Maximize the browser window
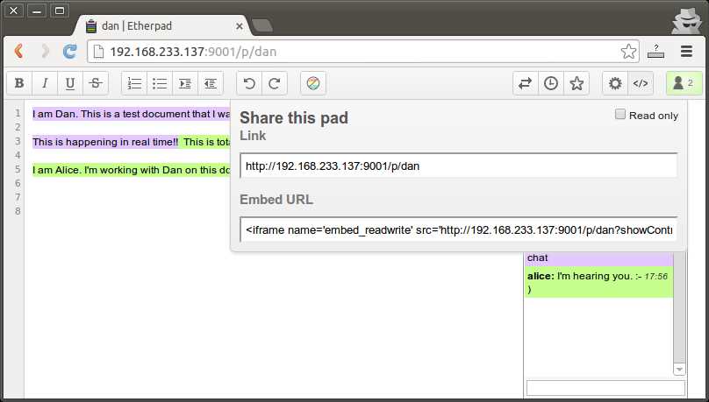 pos(60,11)
